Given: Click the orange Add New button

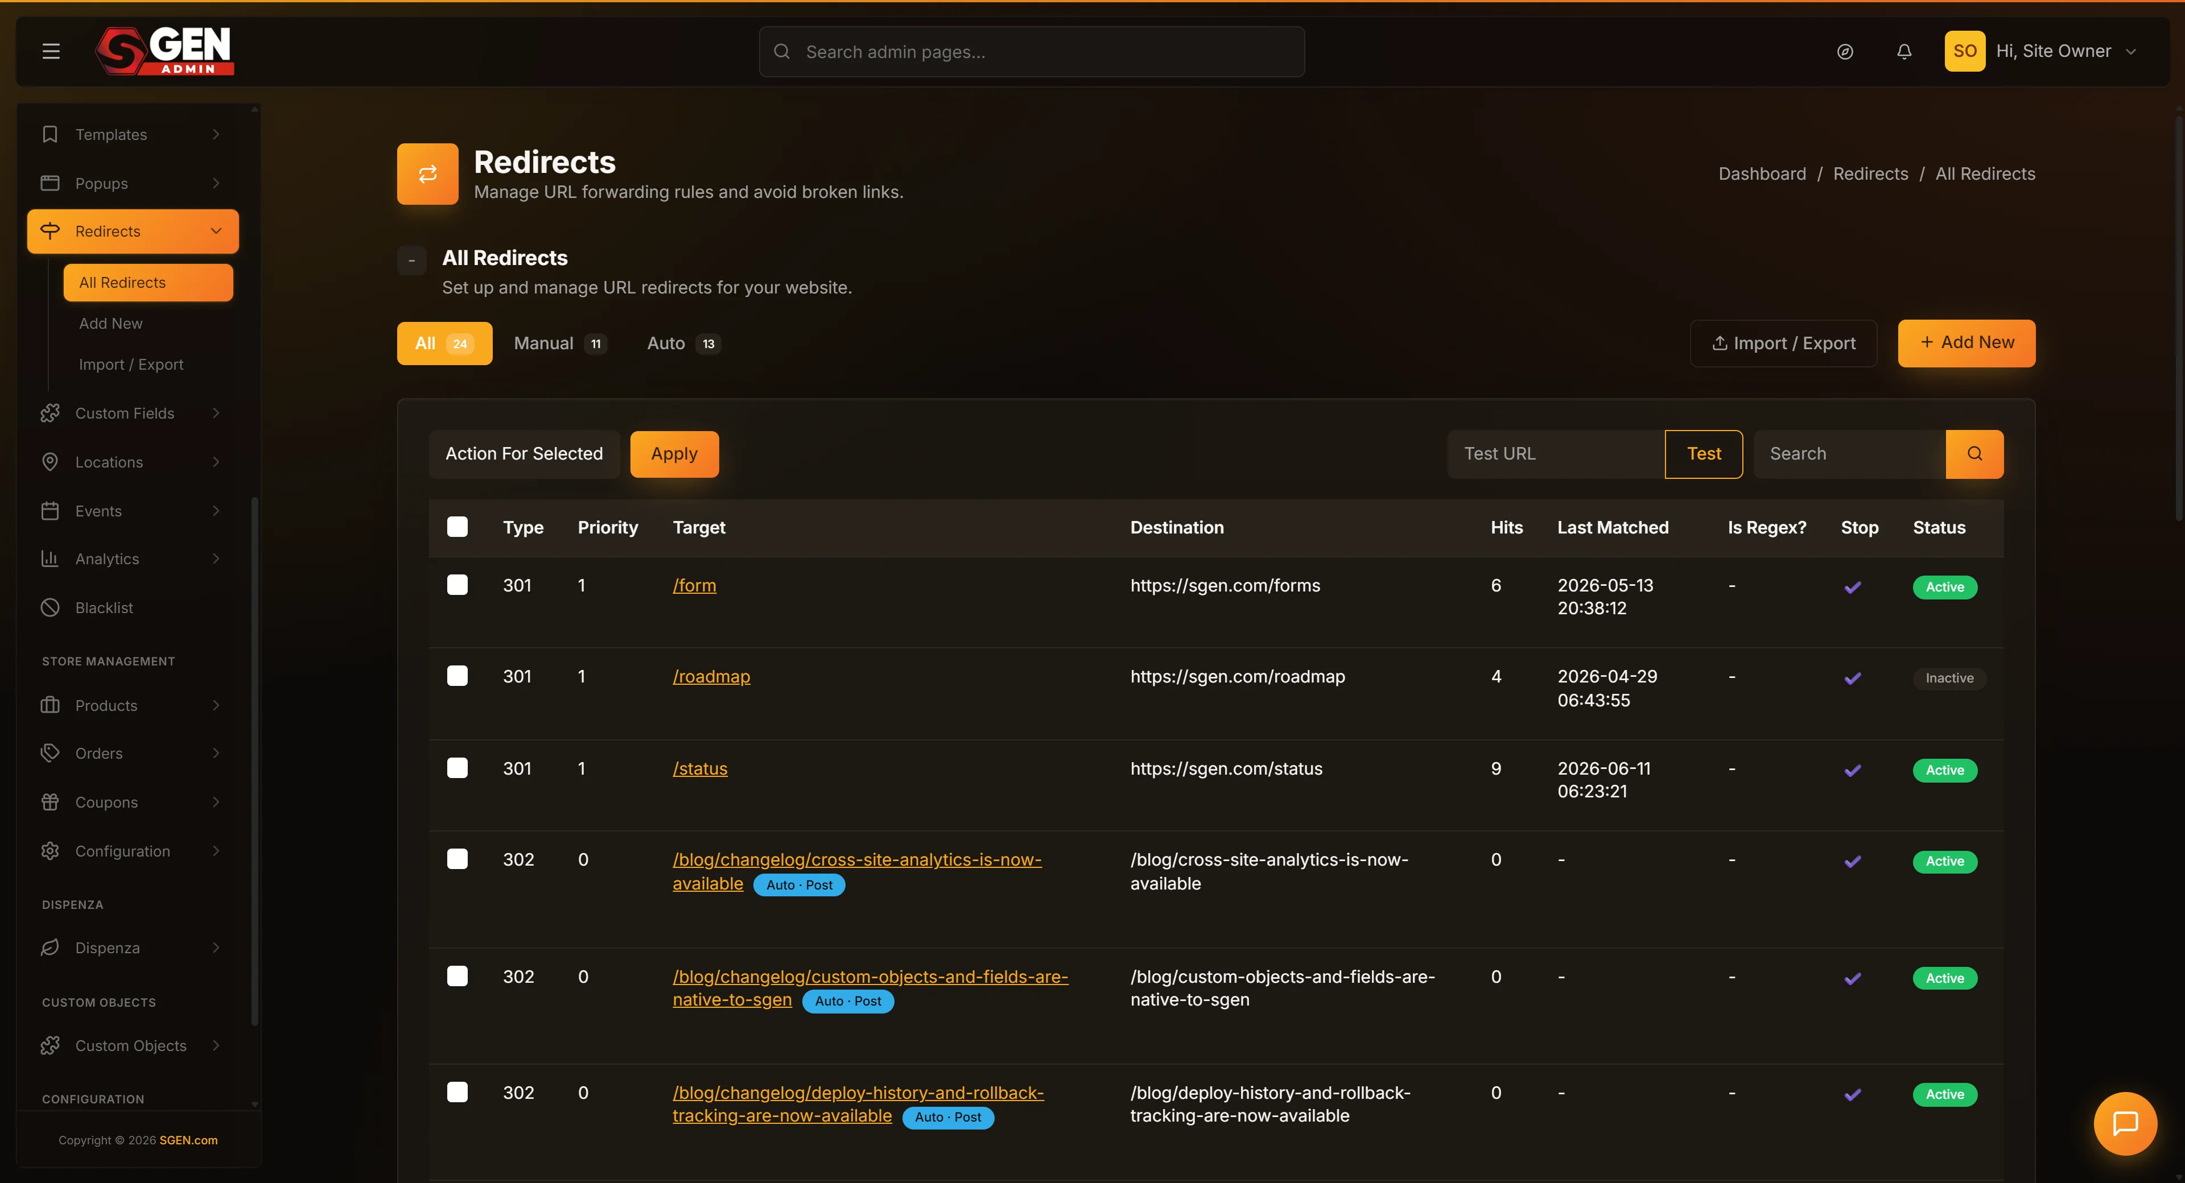Looking at the screenshot, I should click(1966, 342).
